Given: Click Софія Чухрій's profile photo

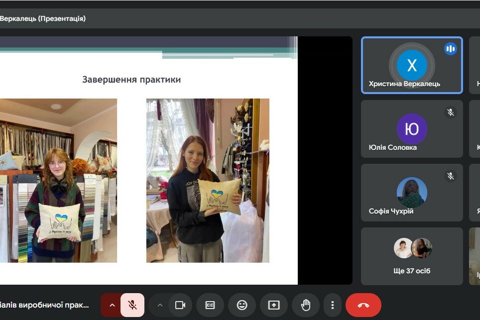Looking at the screenshot, I should pos(412,193).
